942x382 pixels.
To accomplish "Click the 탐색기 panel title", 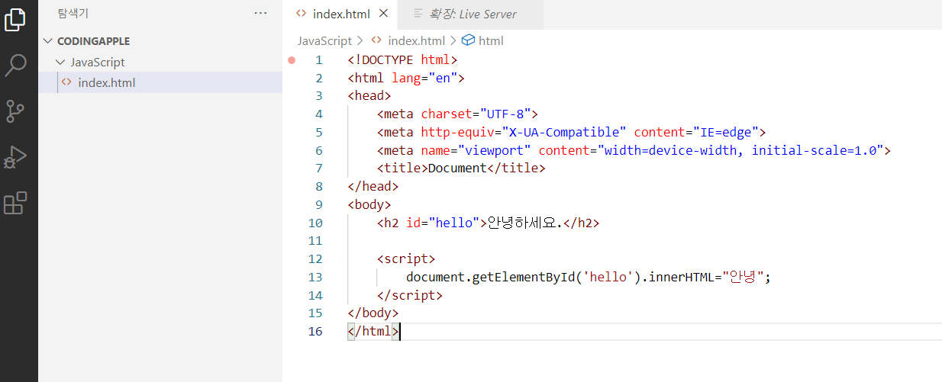I will 73,13.
